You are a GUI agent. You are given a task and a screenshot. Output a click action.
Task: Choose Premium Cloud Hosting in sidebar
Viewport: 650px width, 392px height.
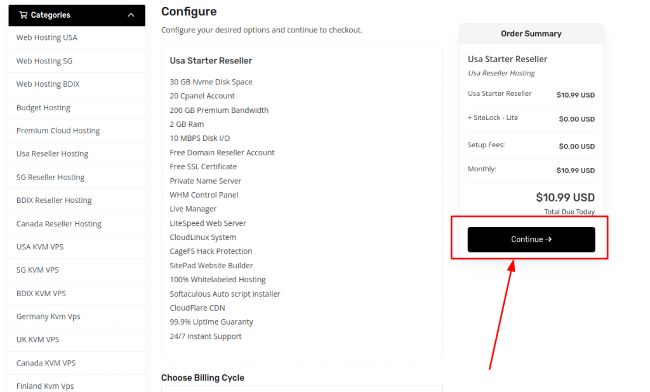[x=58, y=131]
